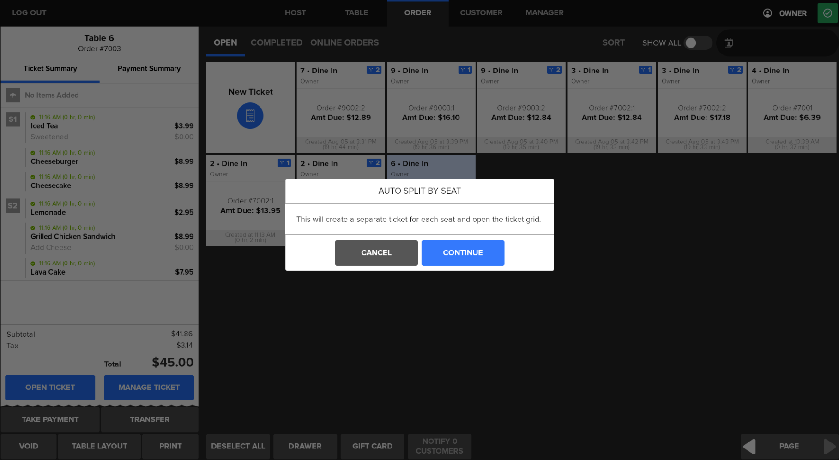Click the seat count badge on Order #9003:2
The width and height of the screenshot is (839, 460).
(555, 70)
